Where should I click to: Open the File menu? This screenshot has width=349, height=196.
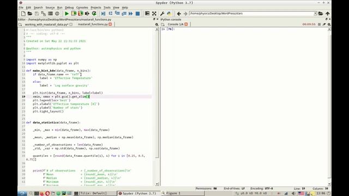[21, 8]
